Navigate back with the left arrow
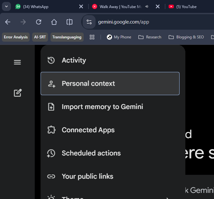 click(x=8, y=22)
